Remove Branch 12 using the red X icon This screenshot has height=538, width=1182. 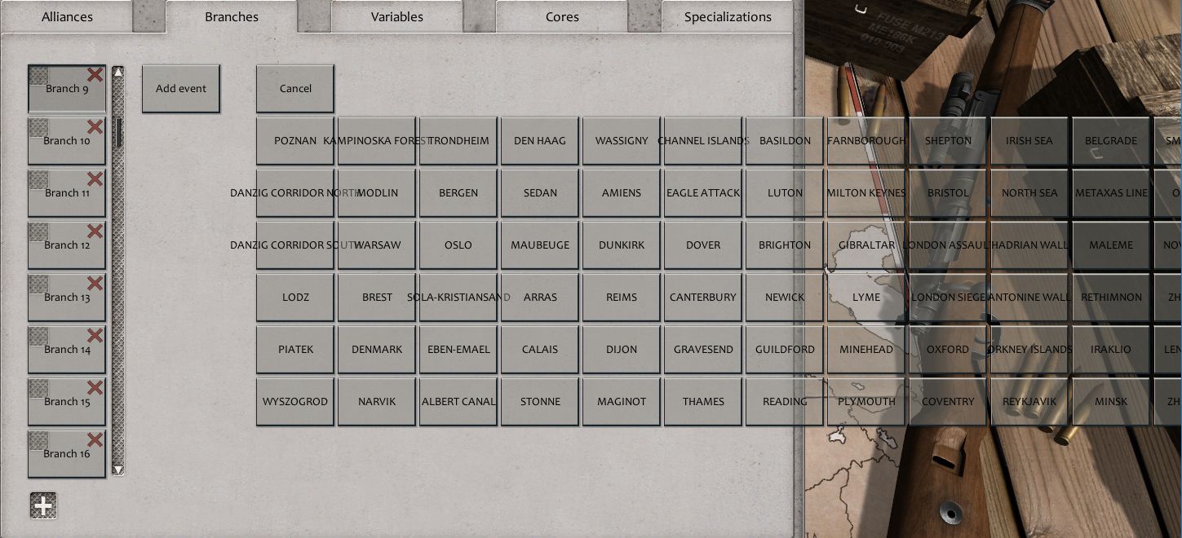point(95,232)
